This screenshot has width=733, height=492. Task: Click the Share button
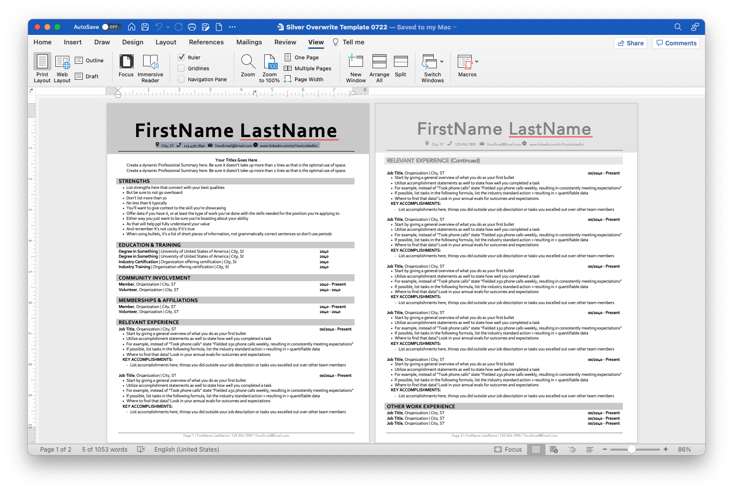(631, 43)
